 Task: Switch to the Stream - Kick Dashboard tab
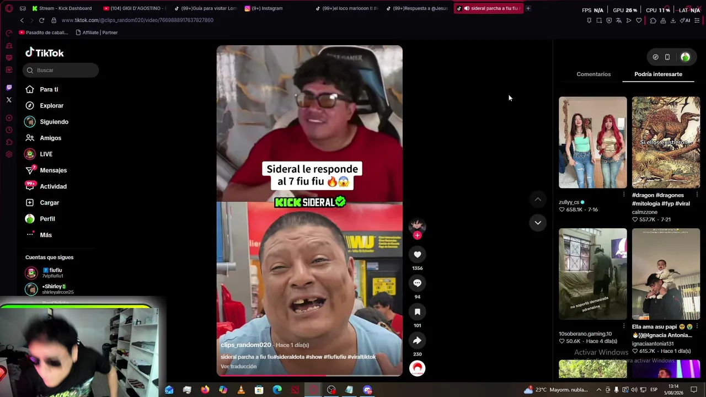(63, 8)
